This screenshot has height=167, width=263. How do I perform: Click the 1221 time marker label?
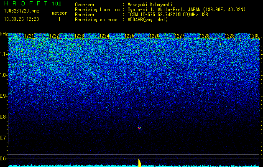pyautogui.click(x=29, y=36)
